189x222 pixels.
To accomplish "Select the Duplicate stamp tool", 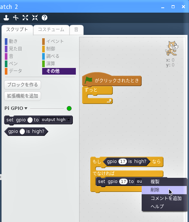I will (x=6, y=18).
